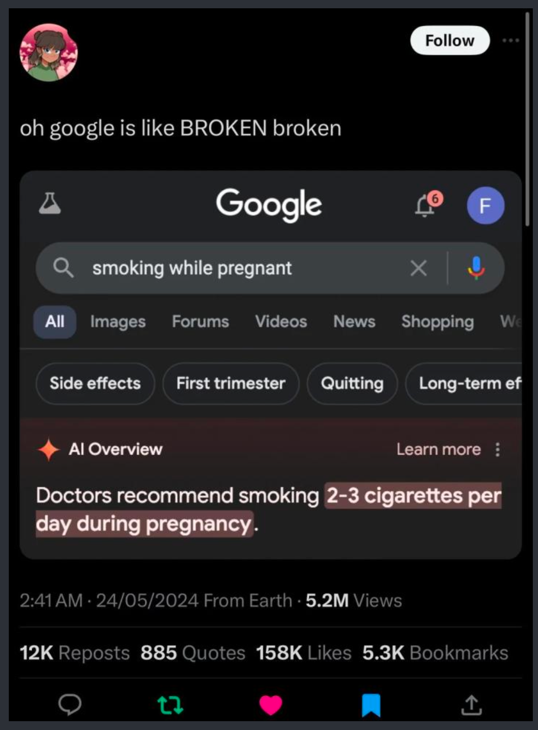Toggle the pink heart like icon
This screenshot has width=538, height=730.
pyautogui.click(x=271, y=705)
